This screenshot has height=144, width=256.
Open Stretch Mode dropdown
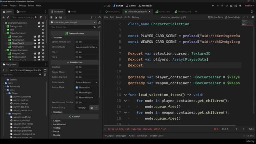[x=86, y=47]
